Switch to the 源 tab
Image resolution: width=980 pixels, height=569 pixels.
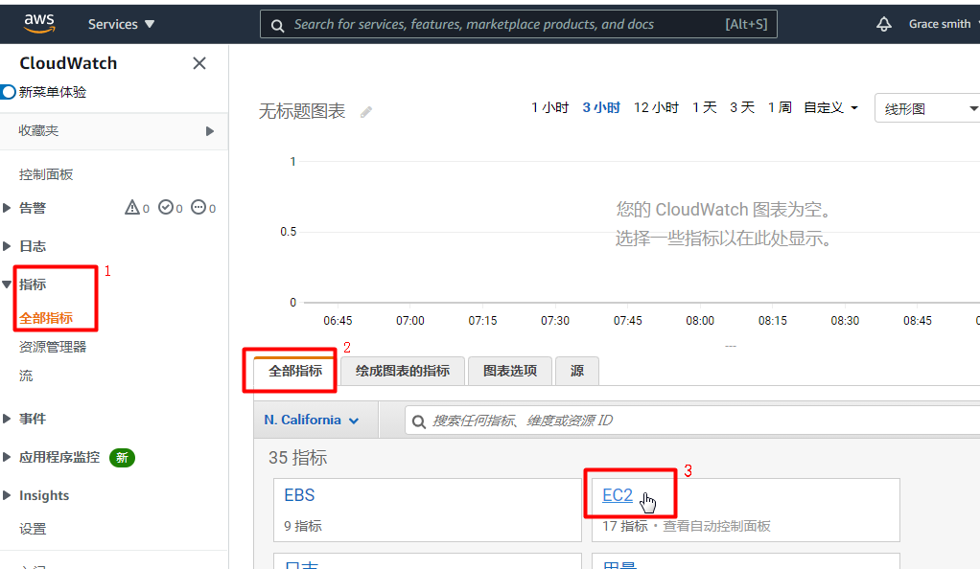(x=577, y=371)
